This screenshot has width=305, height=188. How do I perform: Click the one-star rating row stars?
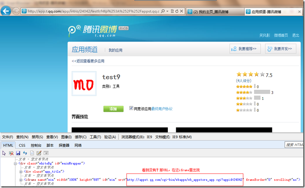tap(244, 110)
